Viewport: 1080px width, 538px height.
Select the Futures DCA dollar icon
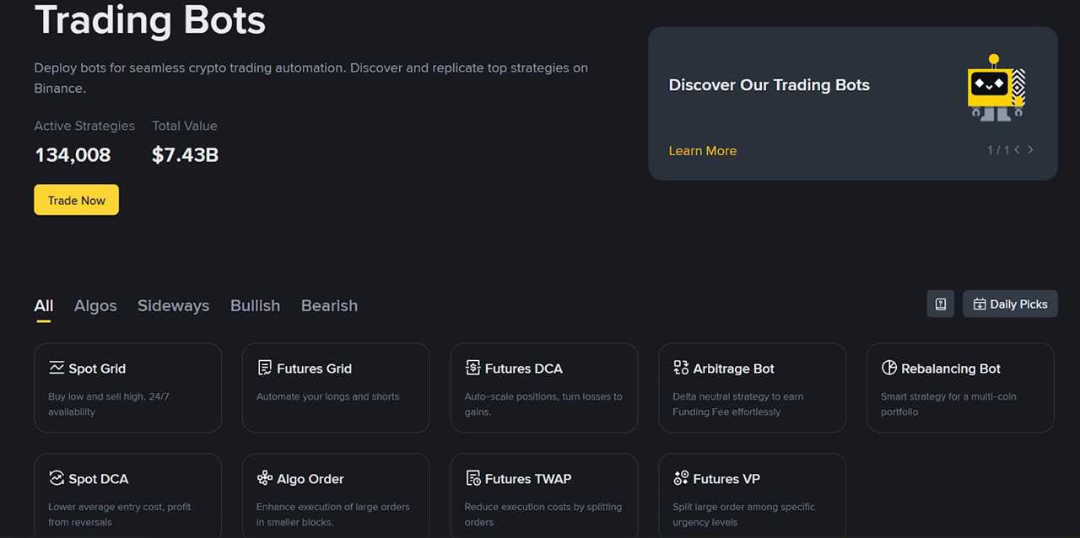[472, 368]
